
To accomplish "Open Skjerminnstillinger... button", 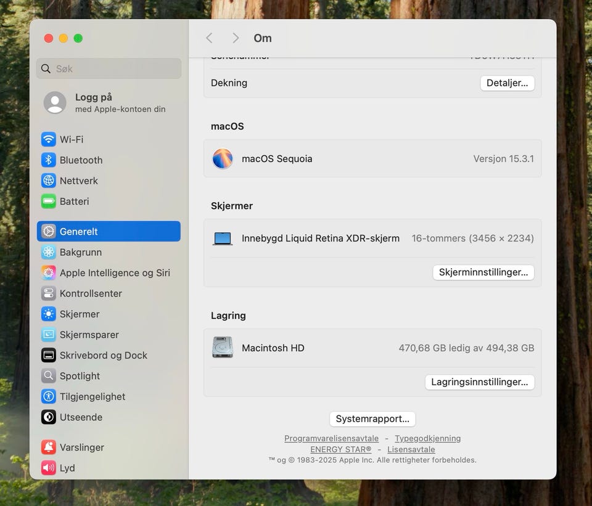I will pyautogui.click(x=483, y=272).
